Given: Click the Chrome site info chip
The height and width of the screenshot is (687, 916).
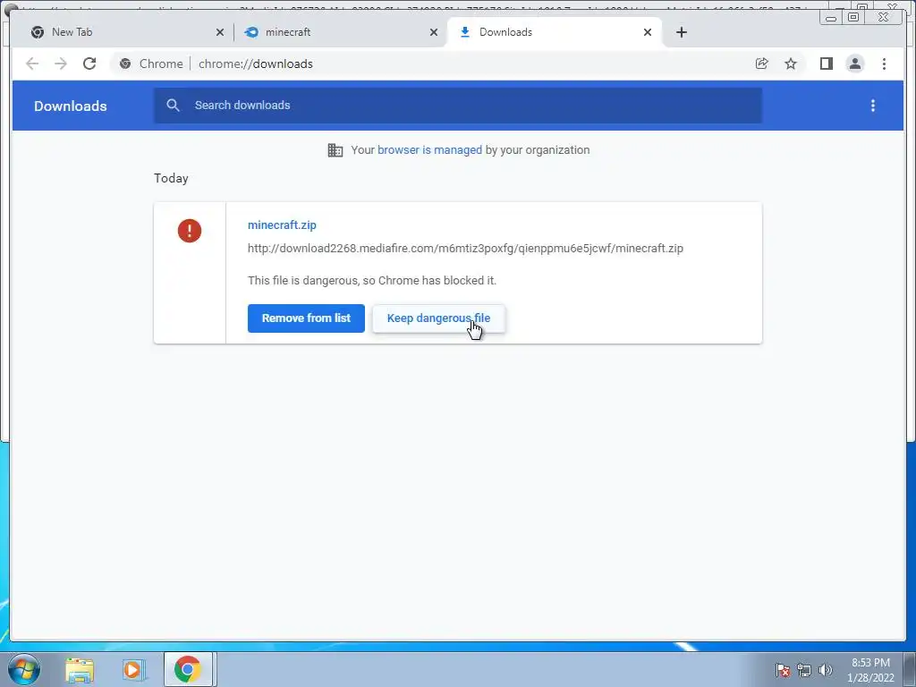Looking at the screenshot, I should tap(151, 64).
